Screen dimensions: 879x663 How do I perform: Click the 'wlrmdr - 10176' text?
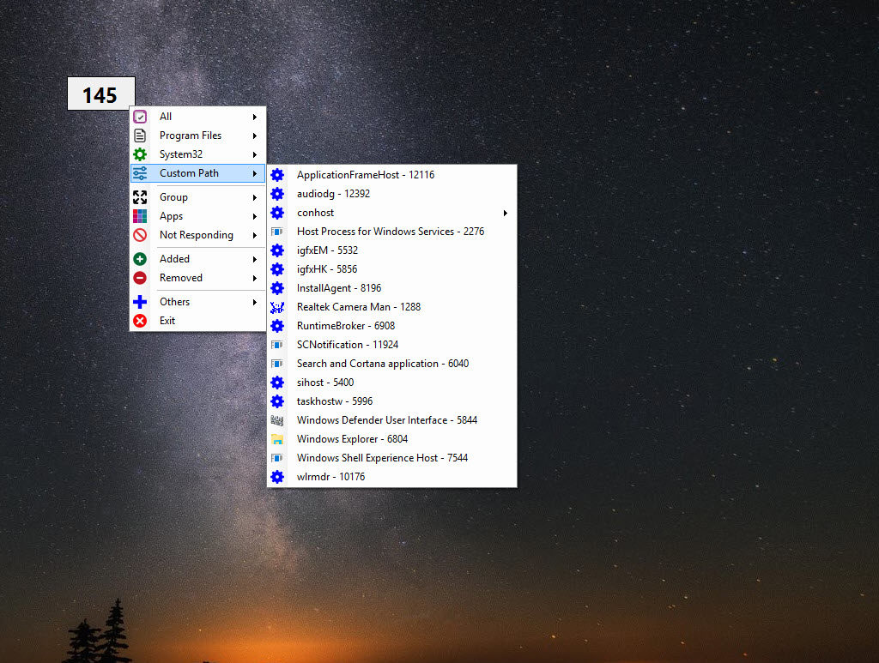tap(330, 477)
